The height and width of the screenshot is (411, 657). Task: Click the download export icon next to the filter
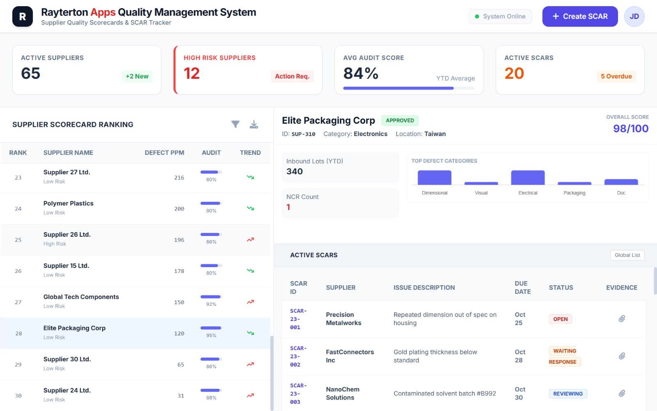coord(254,125)
